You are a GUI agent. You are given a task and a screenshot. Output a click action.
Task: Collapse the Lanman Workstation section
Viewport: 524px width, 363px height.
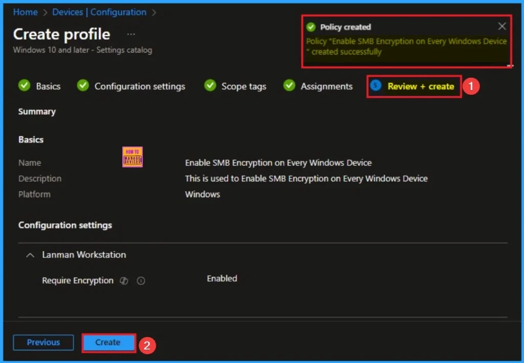coord(31,255)
